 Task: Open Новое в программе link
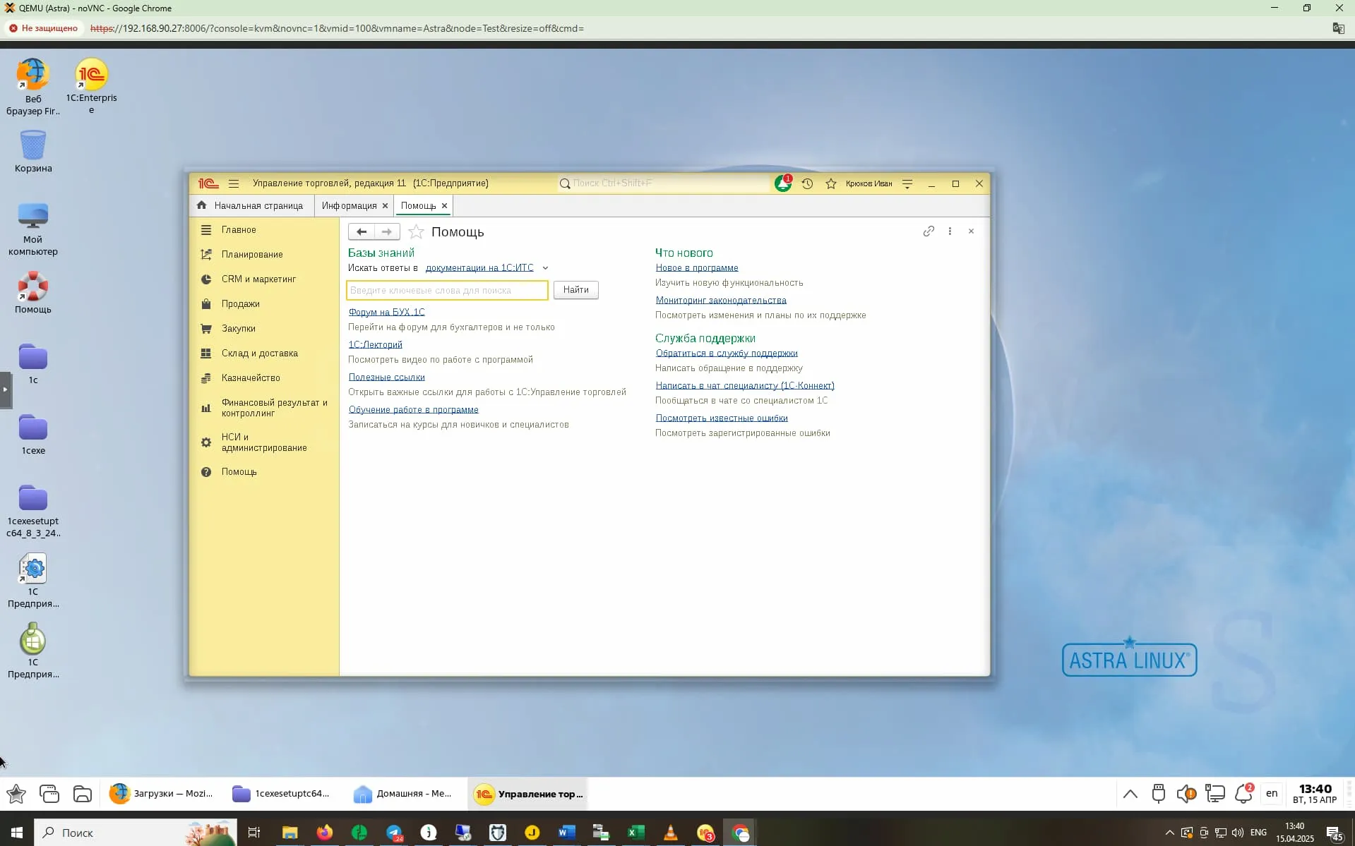[x=696, y=268]
